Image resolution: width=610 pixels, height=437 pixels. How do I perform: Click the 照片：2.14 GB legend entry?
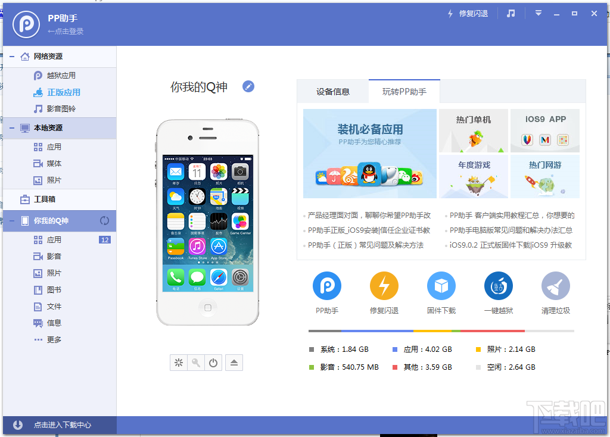pyautogui.click(x=506, y=349)
